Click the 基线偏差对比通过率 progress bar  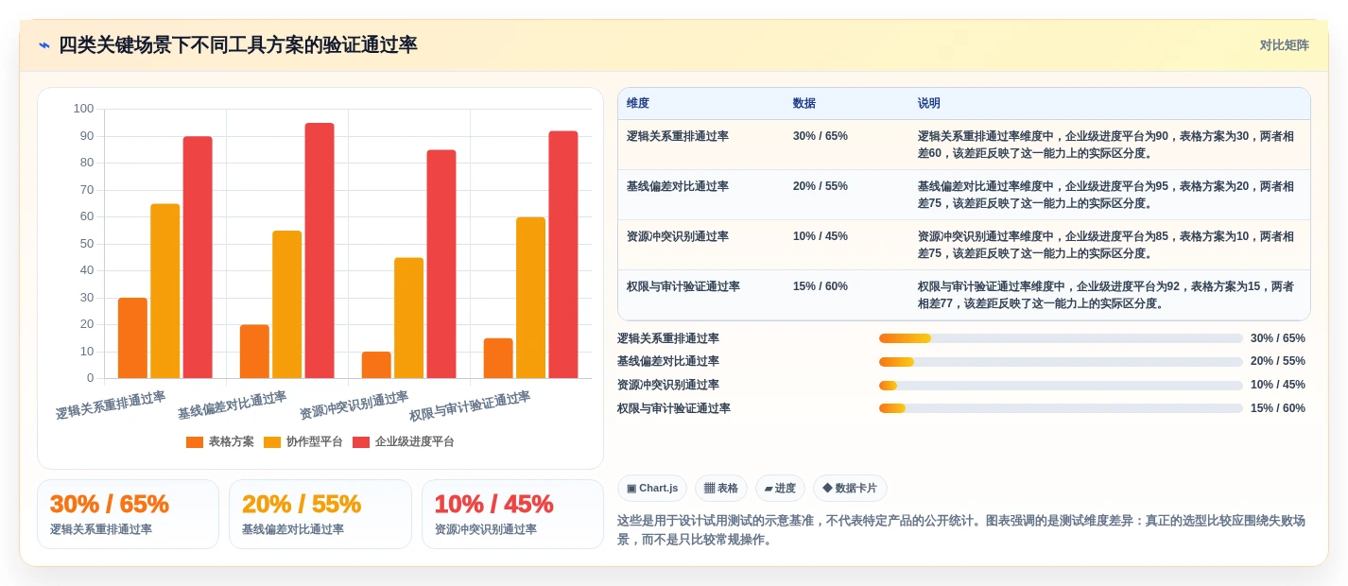click(1061, 362)
